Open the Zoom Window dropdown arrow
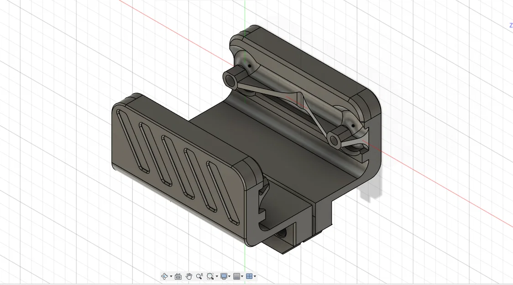The image size is (513, 285). (216, 276)
